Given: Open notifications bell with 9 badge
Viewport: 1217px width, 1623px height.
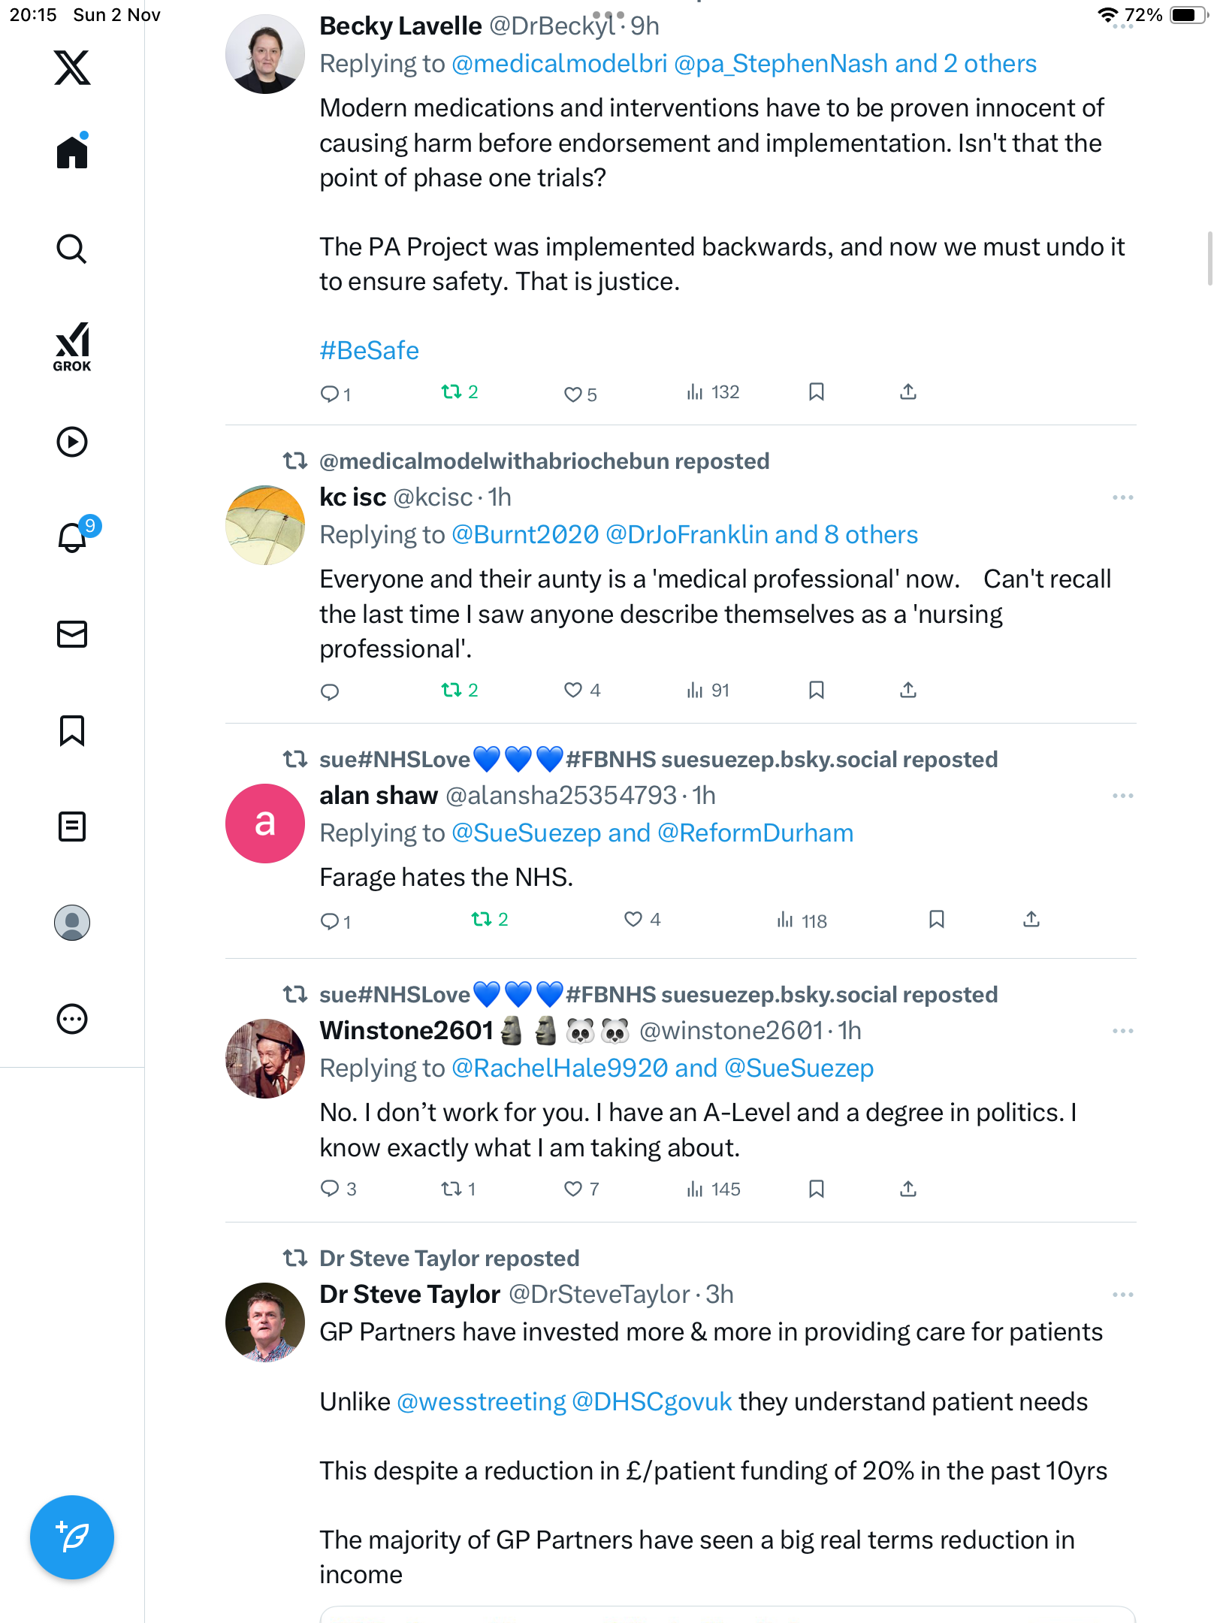Looking at the screenshot, I should (73, 537).
